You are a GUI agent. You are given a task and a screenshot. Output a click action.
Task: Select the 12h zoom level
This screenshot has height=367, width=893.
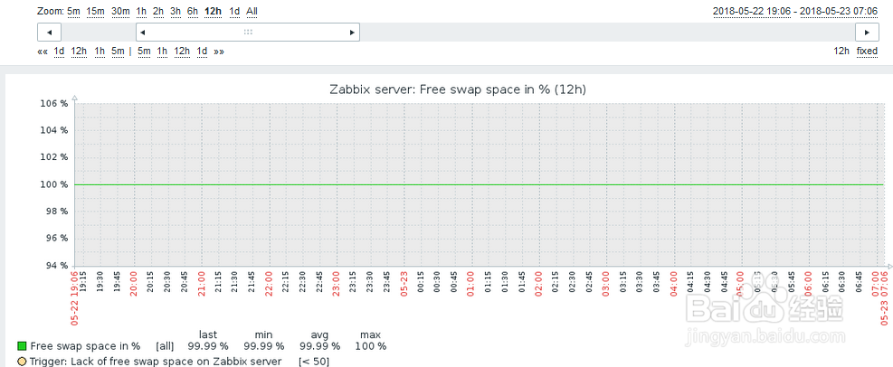coord(214,11)
